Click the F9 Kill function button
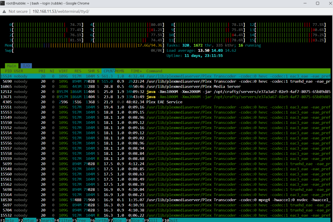The width and height of the screenshot is (333, 222). pos(153,220)
